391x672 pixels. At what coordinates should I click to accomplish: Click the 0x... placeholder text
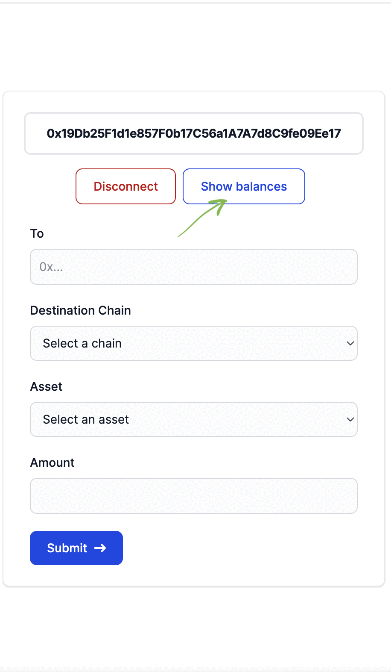pos(51,267)
